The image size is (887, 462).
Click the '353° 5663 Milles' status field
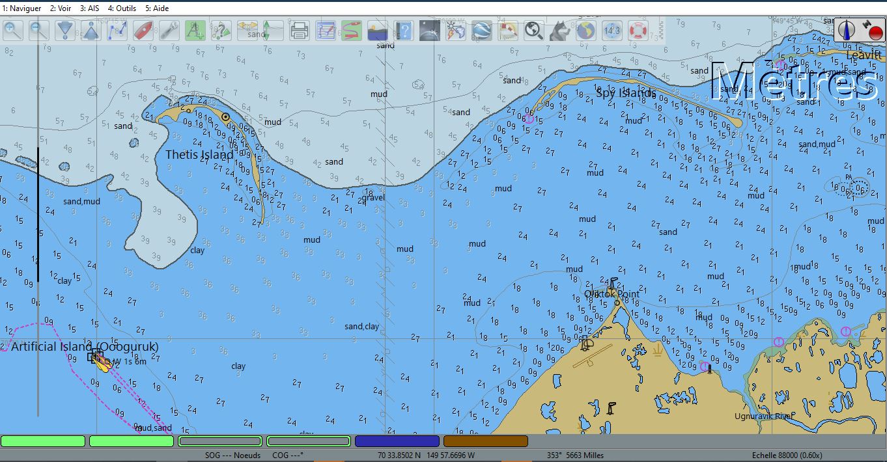tap(575, 455)
